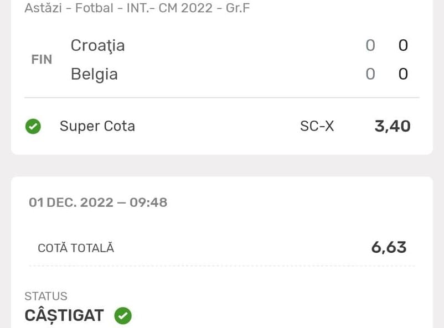The height and width of the screenshot is (328, 444).
Task: Click the green checkmark next to CÂȘTIGAT
Action: click(123, 316)
